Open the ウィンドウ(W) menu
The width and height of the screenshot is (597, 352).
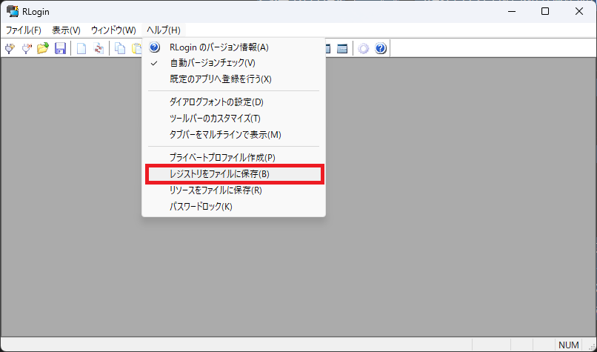click(x=113, y=30)
